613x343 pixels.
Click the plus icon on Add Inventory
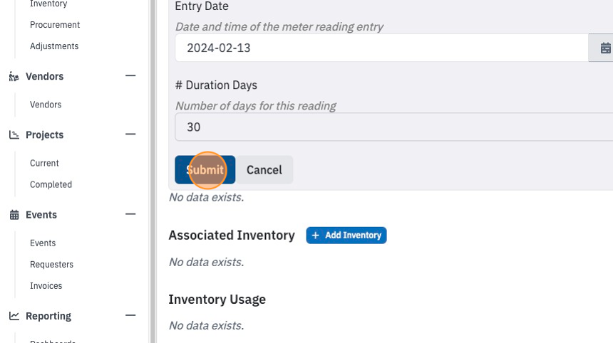[x=316, y=236]
